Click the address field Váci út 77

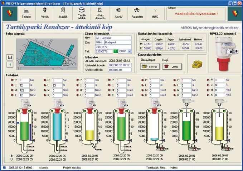pyautogui.click(x=113, y=47)
